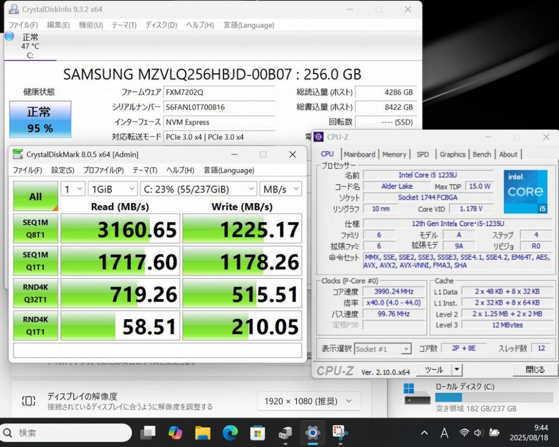The width and height of the screenshot is (559, 447).
Task: Open the C: 23% drive selection dropdown
Action: pyautogui.click(x=198, y=189)
